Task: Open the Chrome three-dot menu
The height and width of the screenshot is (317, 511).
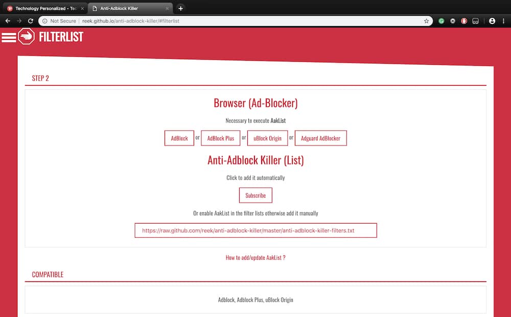Action: (503, 21)
